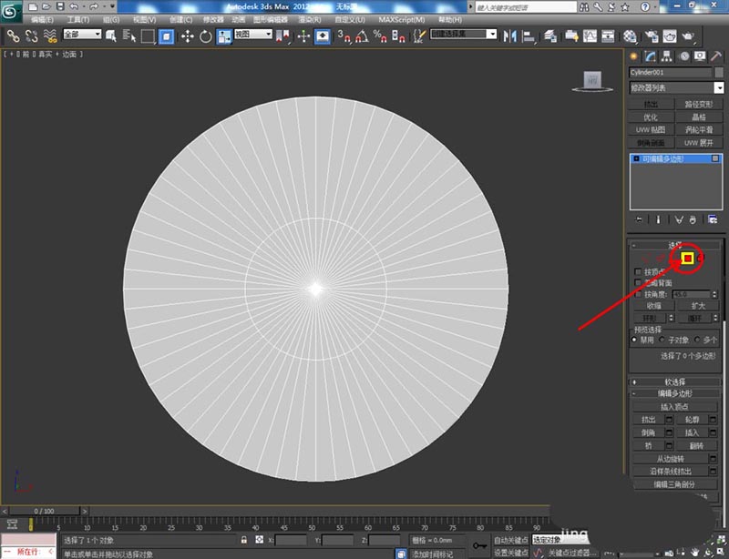Click the Mirror tool icon
Image resolution: width=729 pixels, height=559 pixels.
click(x=510, y=36)
